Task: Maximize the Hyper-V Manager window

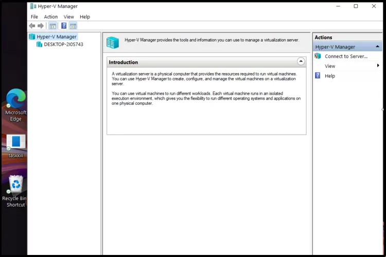Action: [x=356, y=6]
